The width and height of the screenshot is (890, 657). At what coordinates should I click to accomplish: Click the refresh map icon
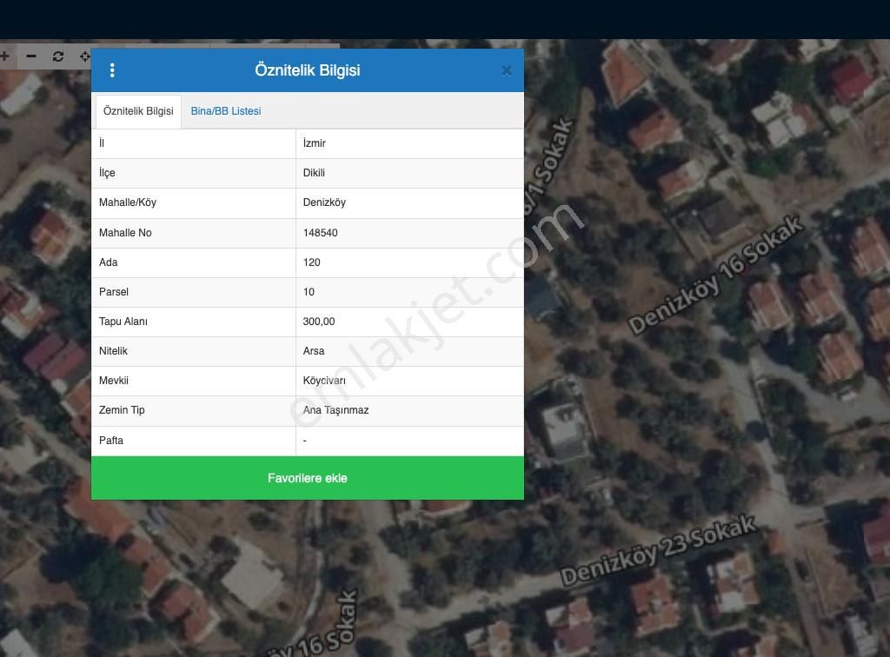pyautogui.click(x=58, y=56)
